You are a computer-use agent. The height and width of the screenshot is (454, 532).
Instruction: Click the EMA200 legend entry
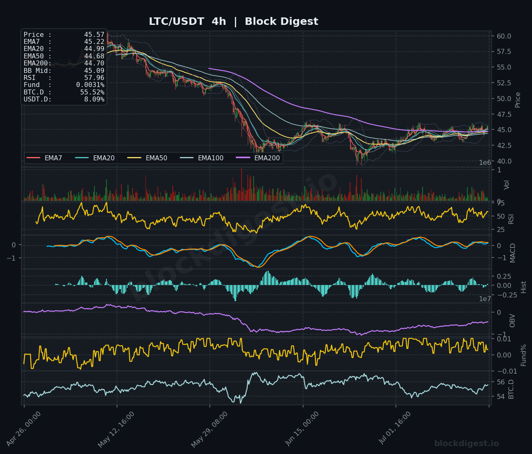tap(258, 158)
